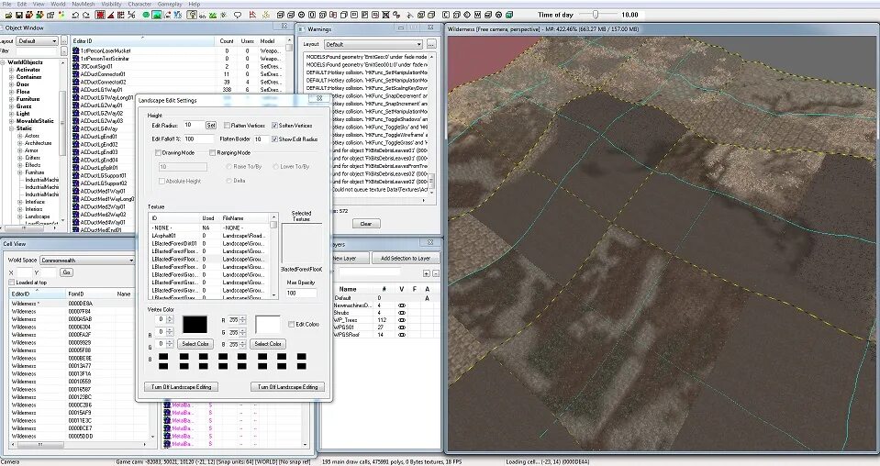Click the green grass toolbar icon

[x=212, y=16]
